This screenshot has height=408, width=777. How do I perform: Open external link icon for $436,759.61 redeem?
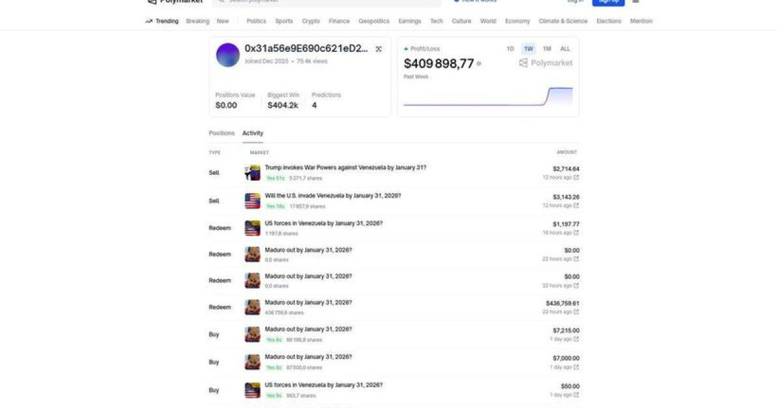pyautogui.click(x=576, y=312)
